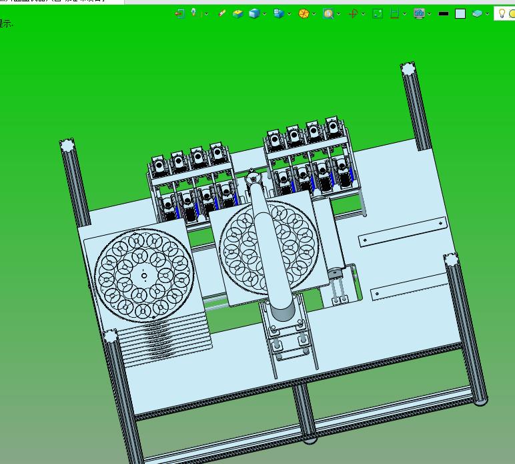This screenshot has width=515, height=464.
Task: Open the dropdown beside the teal layer icon
Action: [487, 14]
